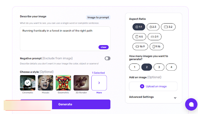Click the plus icon to upload an image

point(142,86)
